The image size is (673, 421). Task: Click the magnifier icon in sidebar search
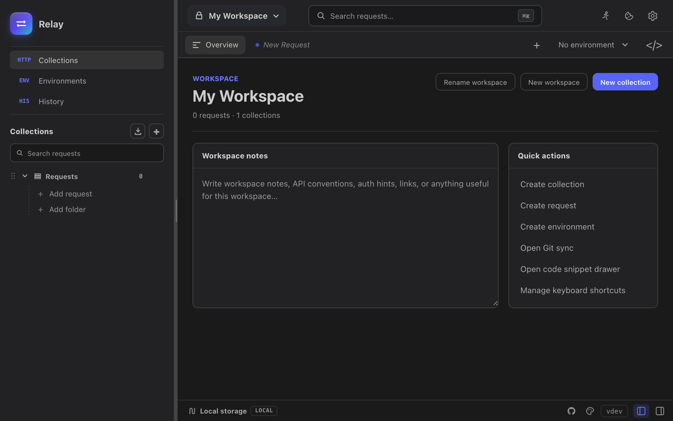[20, 153]
